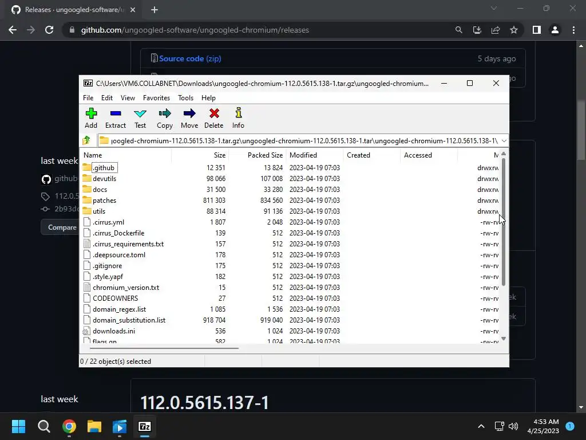This screenshot has height=440, width=586.
Task: Open Chrome from the taskbar
Action: pyautogui.click(x=69, y=426)
